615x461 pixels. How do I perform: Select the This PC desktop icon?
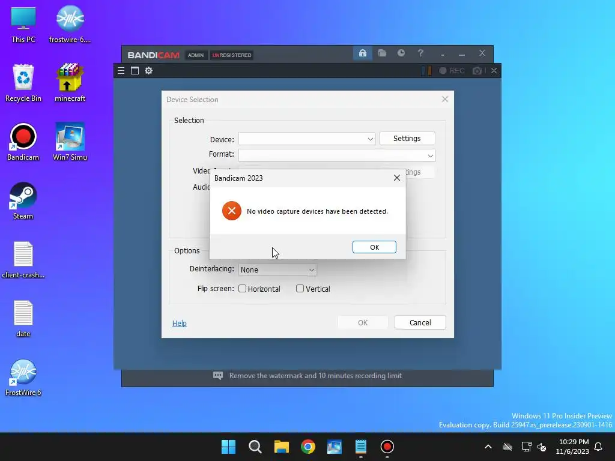(x=23, y=25)
